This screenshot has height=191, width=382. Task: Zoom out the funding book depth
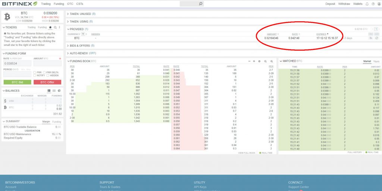[x=266, y=61]
